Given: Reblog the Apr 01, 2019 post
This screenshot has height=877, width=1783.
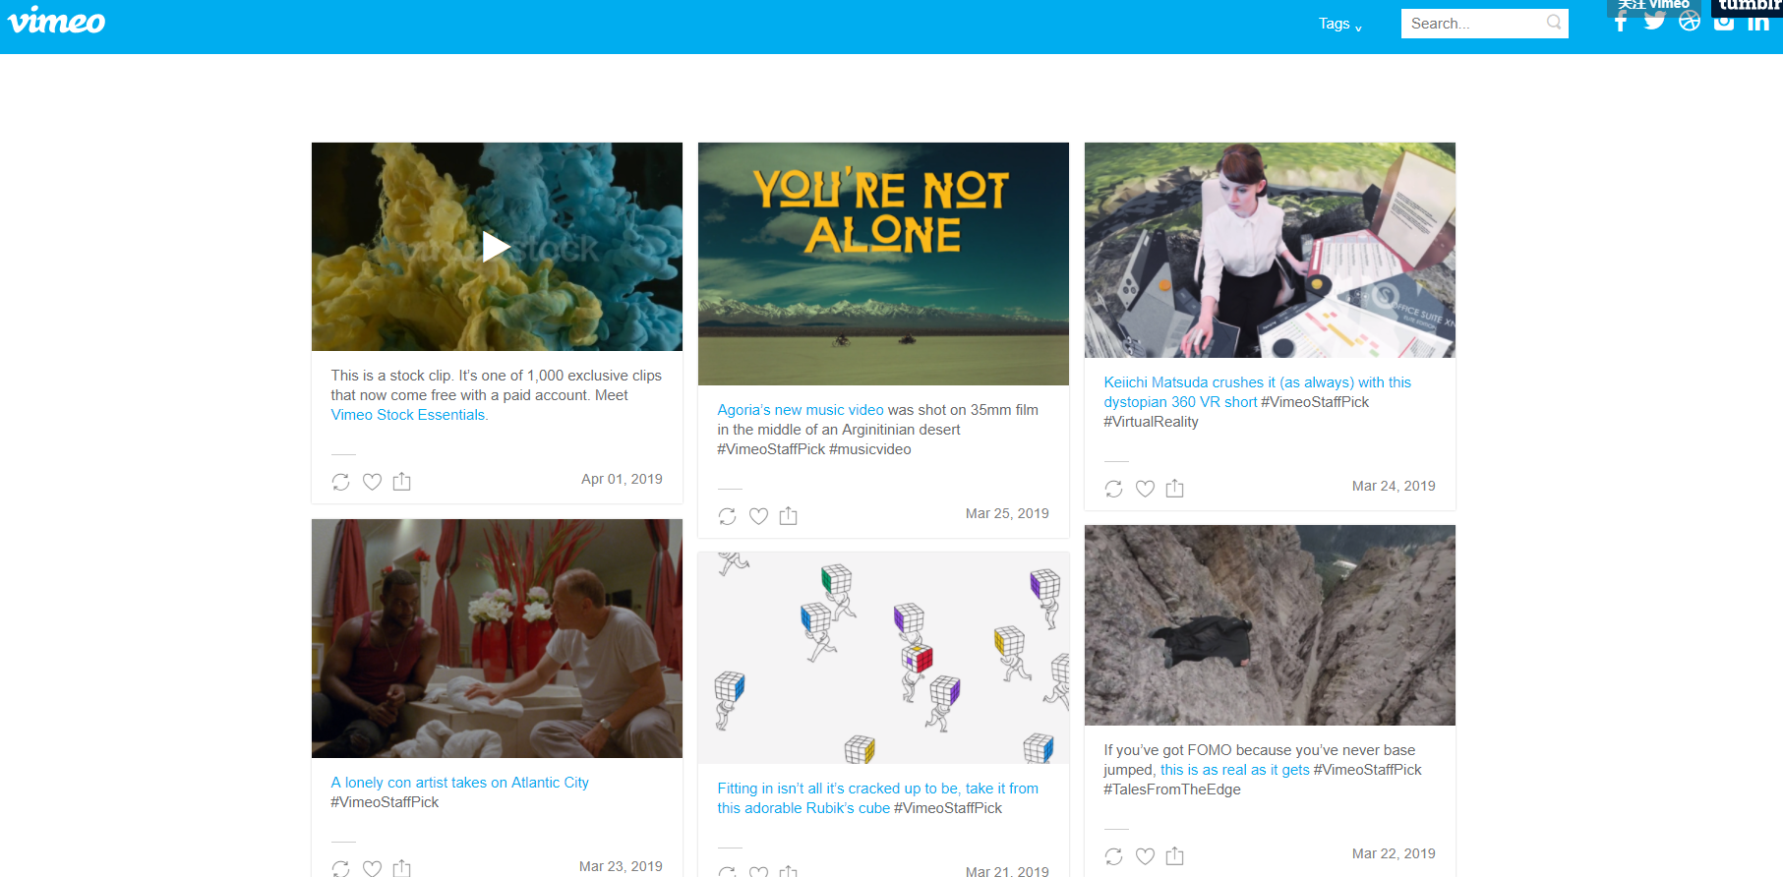Looking at the screenshot, I should [340, 482].
